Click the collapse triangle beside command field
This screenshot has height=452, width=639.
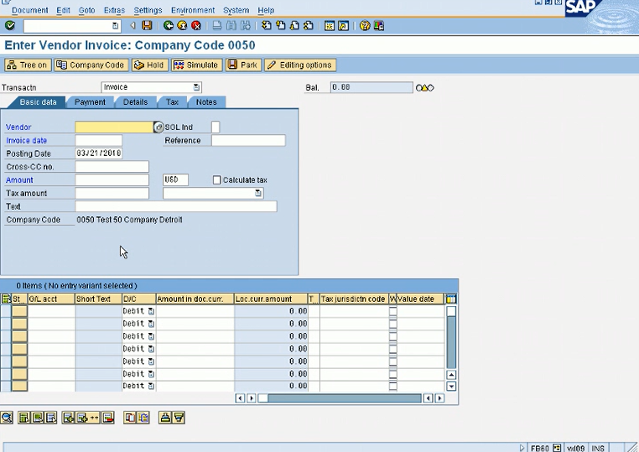(x=132, y=26)
